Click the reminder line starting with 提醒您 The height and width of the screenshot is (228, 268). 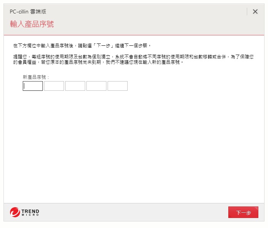coord(133,57)
